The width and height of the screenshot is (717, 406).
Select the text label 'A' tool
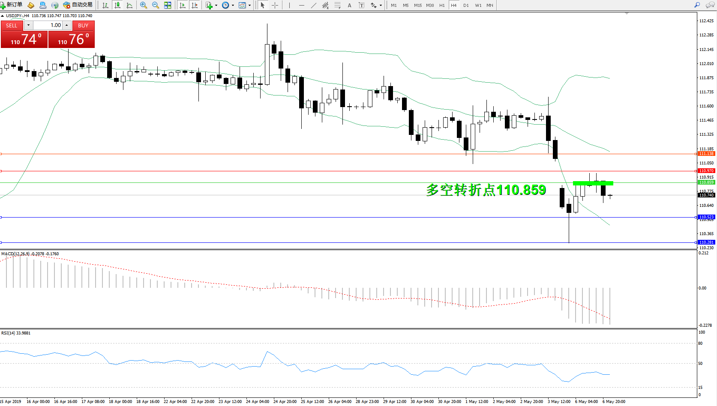[x=349, y=5]
